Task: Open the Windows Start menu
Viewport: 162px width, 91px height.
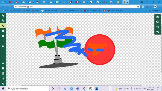Action: click(3, 88)
